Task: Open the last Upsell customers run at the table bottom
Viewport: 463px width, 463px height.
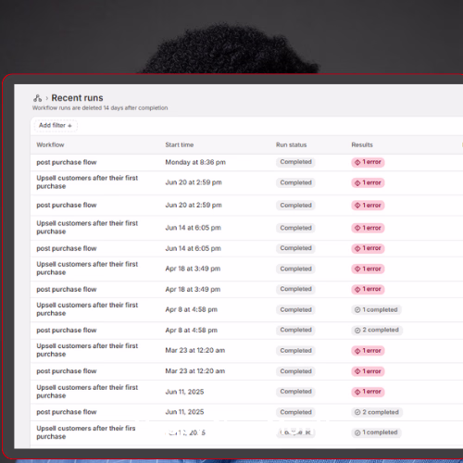Action: point(86,432)
